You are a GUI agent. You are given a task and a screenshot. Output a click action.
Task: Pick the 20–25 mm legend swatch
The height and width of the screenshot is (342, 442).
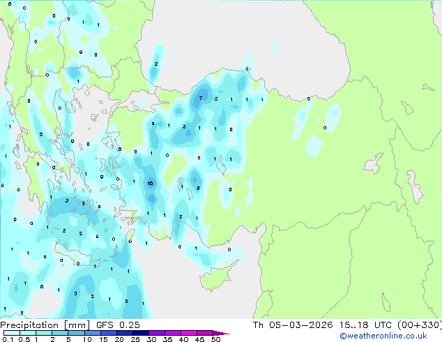point(125,333)
